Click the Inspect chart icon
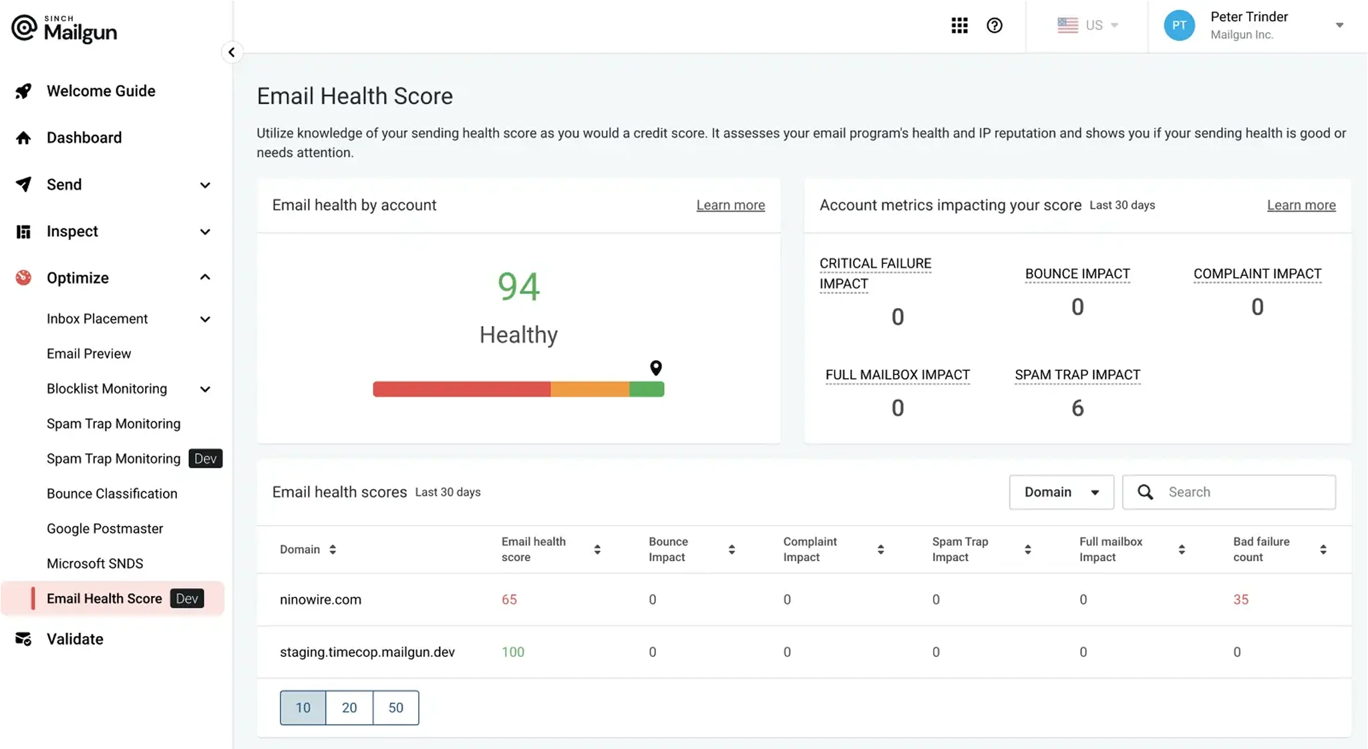The image size is (1368, 749). coord(23,231)
